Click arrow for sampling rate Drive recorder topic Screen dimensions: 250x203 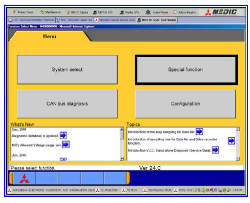[231, 141]
